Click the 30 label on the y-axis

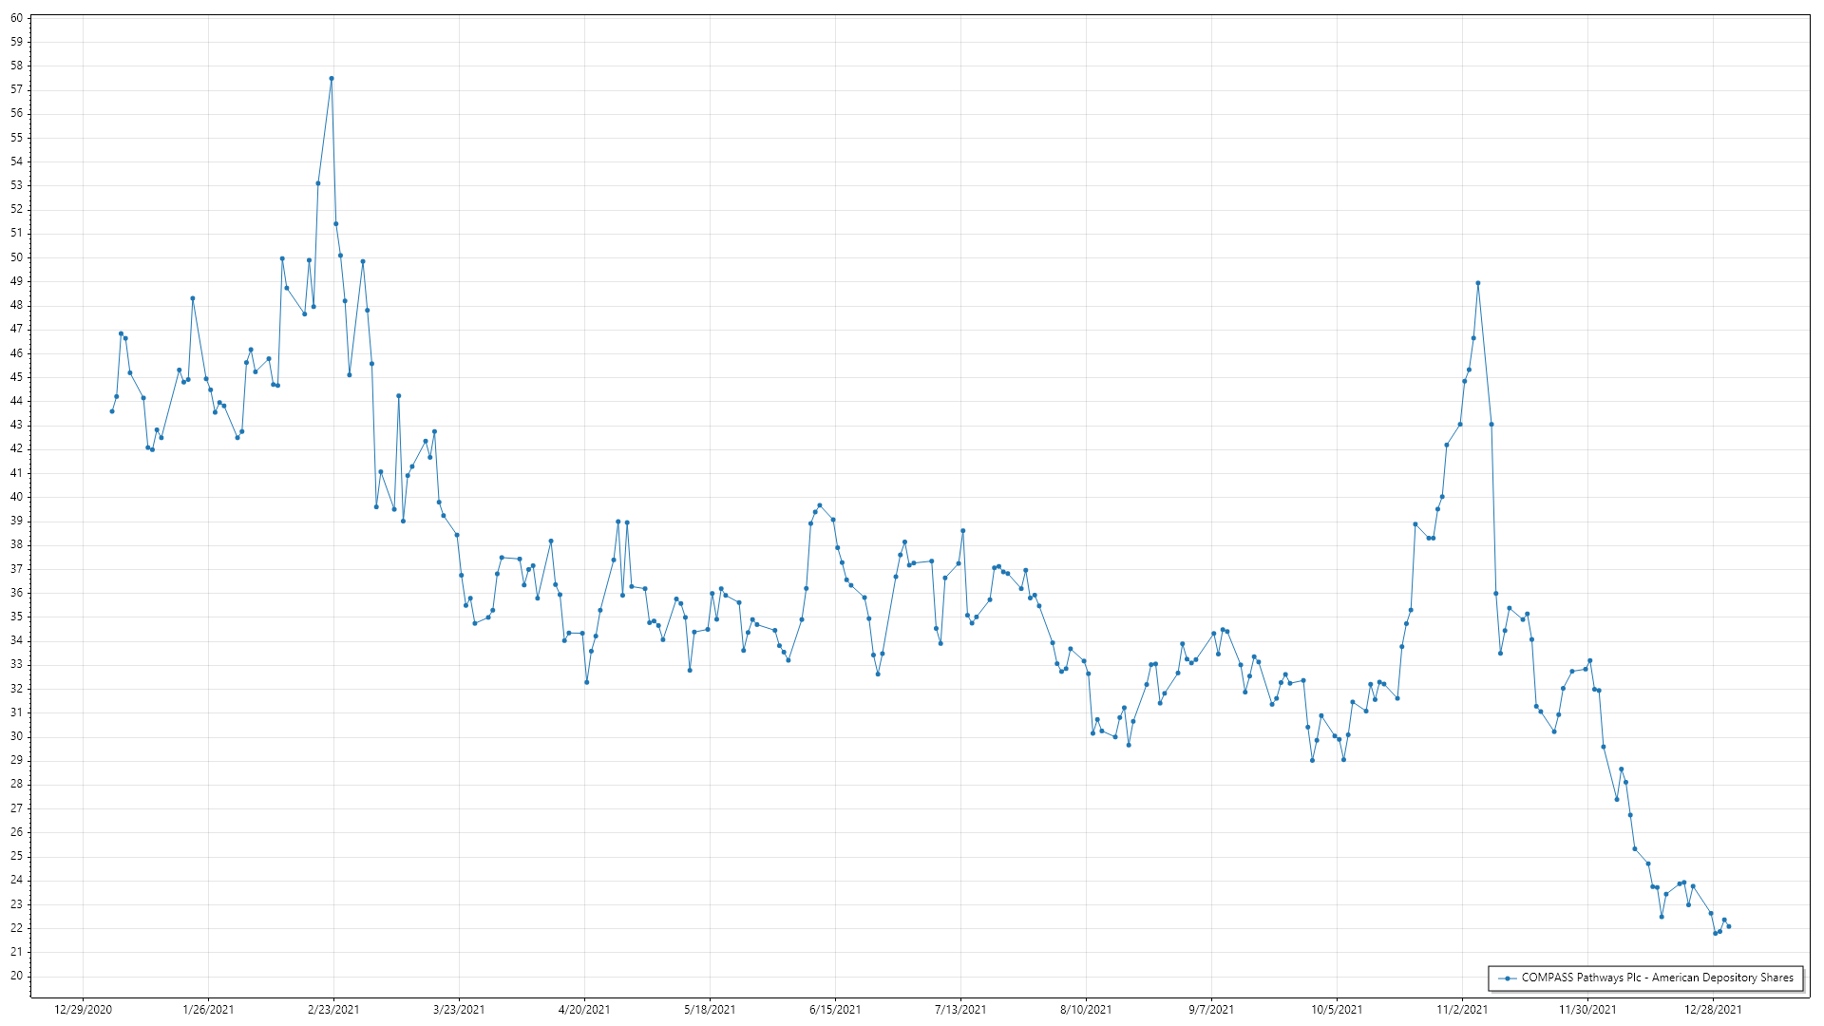point(17,736)
